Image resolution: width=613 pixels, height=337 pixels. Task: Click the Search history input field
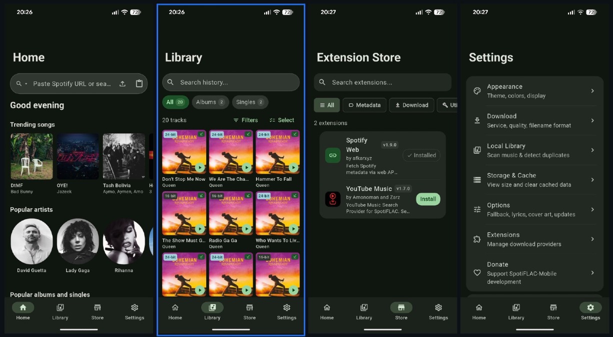pyautogui.click(x=230, y=82)
